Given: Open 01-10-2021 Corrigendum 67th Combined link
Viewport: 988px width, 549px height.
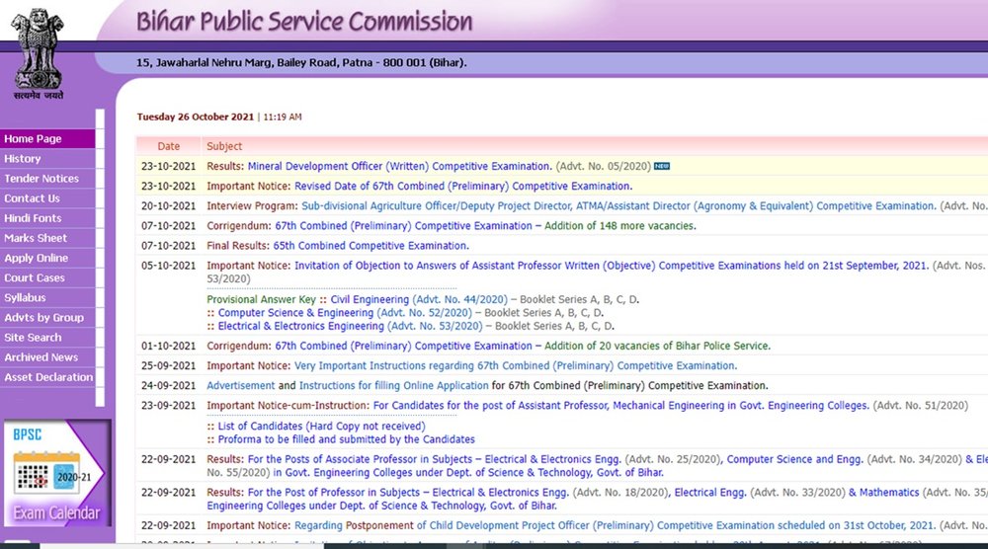Looking at the screenshot, I should coord(403,347).
